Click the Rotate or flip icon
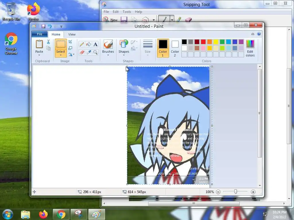The width and height of the screenshot is (294, 220). tap(70, 54)
